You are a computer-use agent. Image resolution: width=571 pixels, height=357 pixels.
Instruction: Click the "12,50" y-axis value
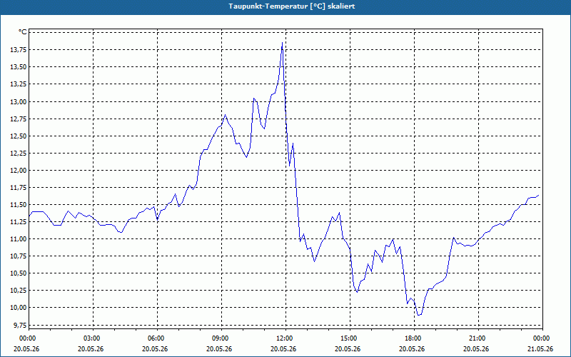pyautogui.click(x=19, y=136)
